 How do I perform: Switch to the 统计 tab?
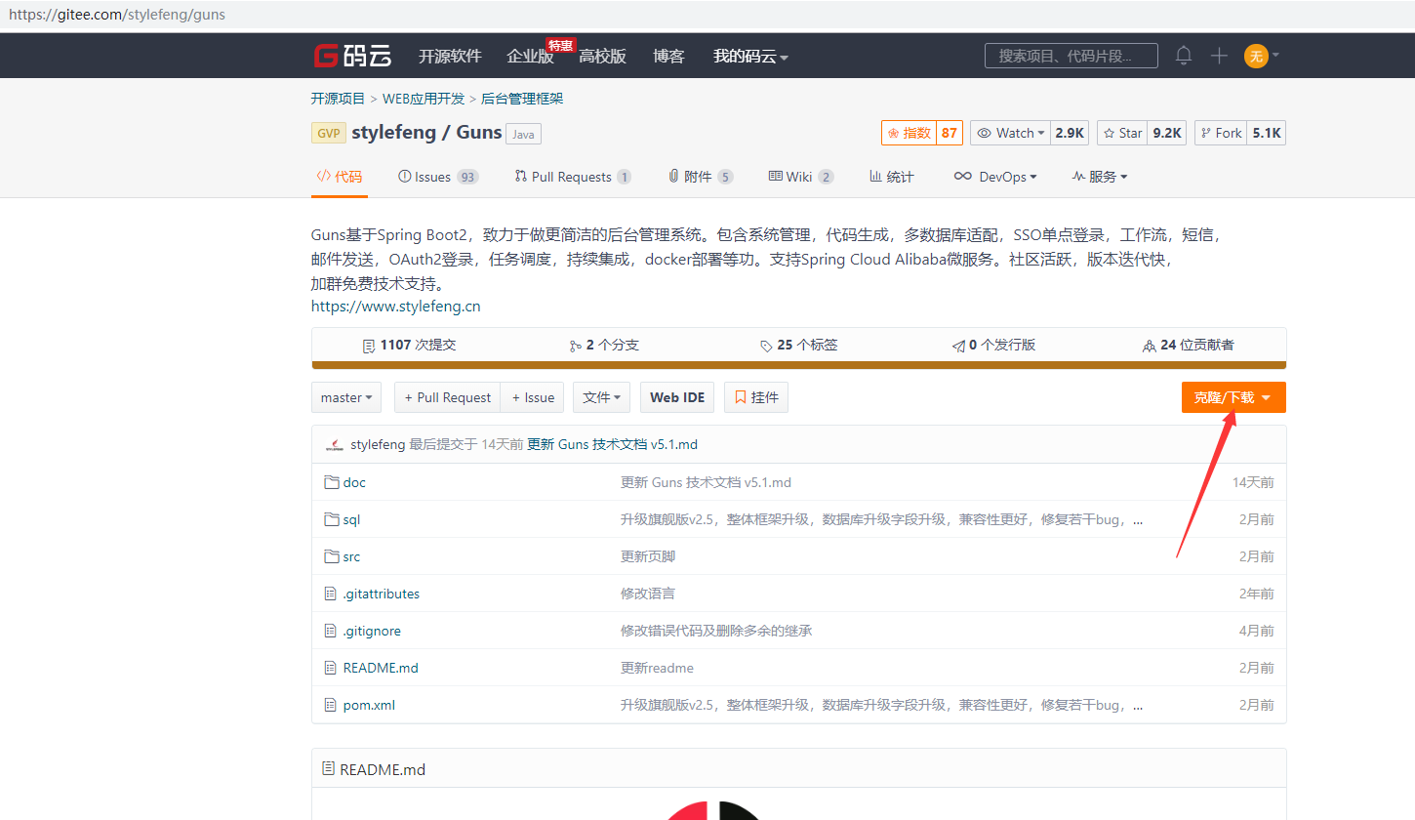coord(892,177)
